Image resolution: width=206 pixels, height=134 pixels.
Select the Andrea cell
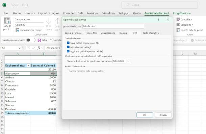point(18,78)
